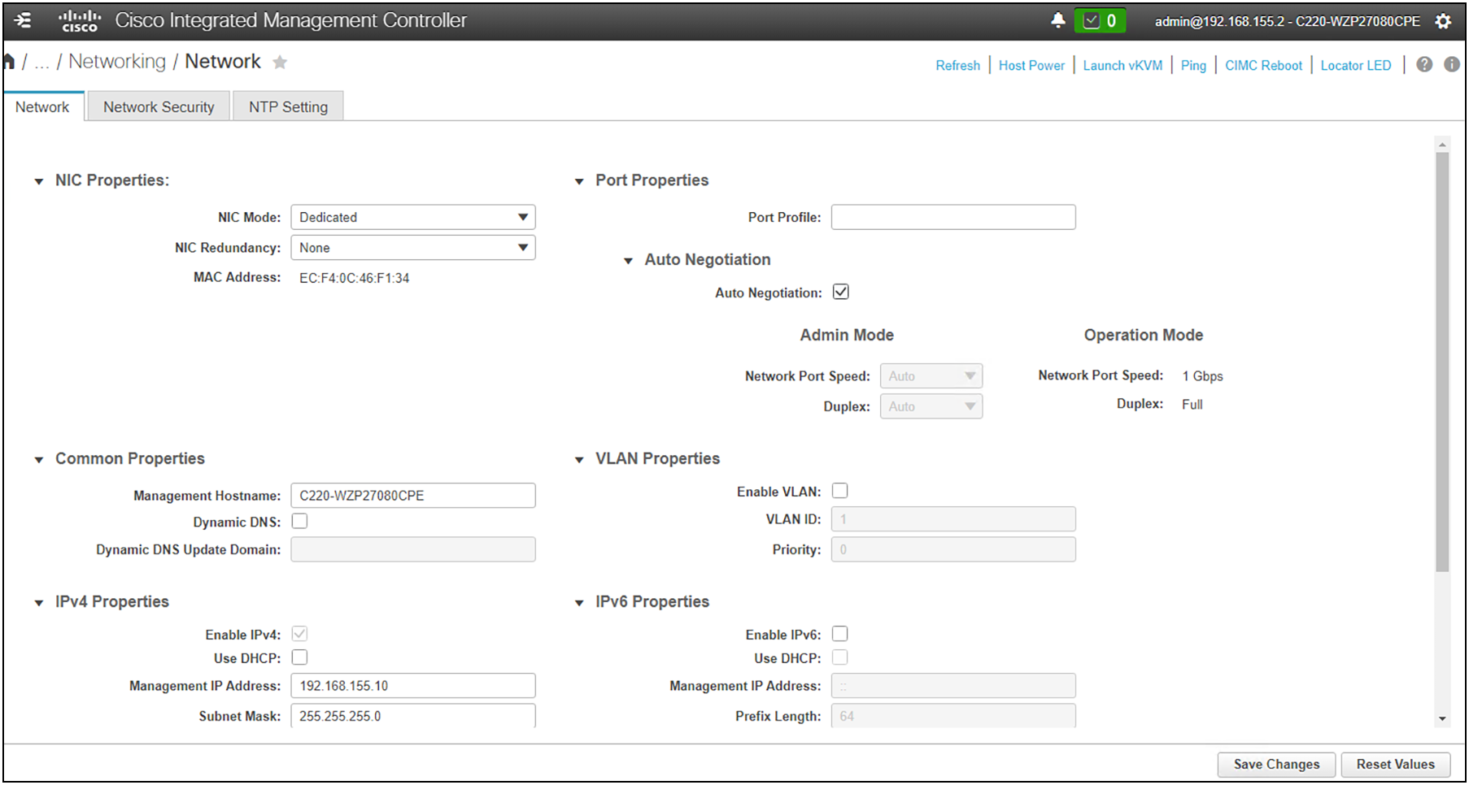This screenshot has height=785, width=1469.
Task: Click the CIMC Reboot link
Action: (1263, 65)
